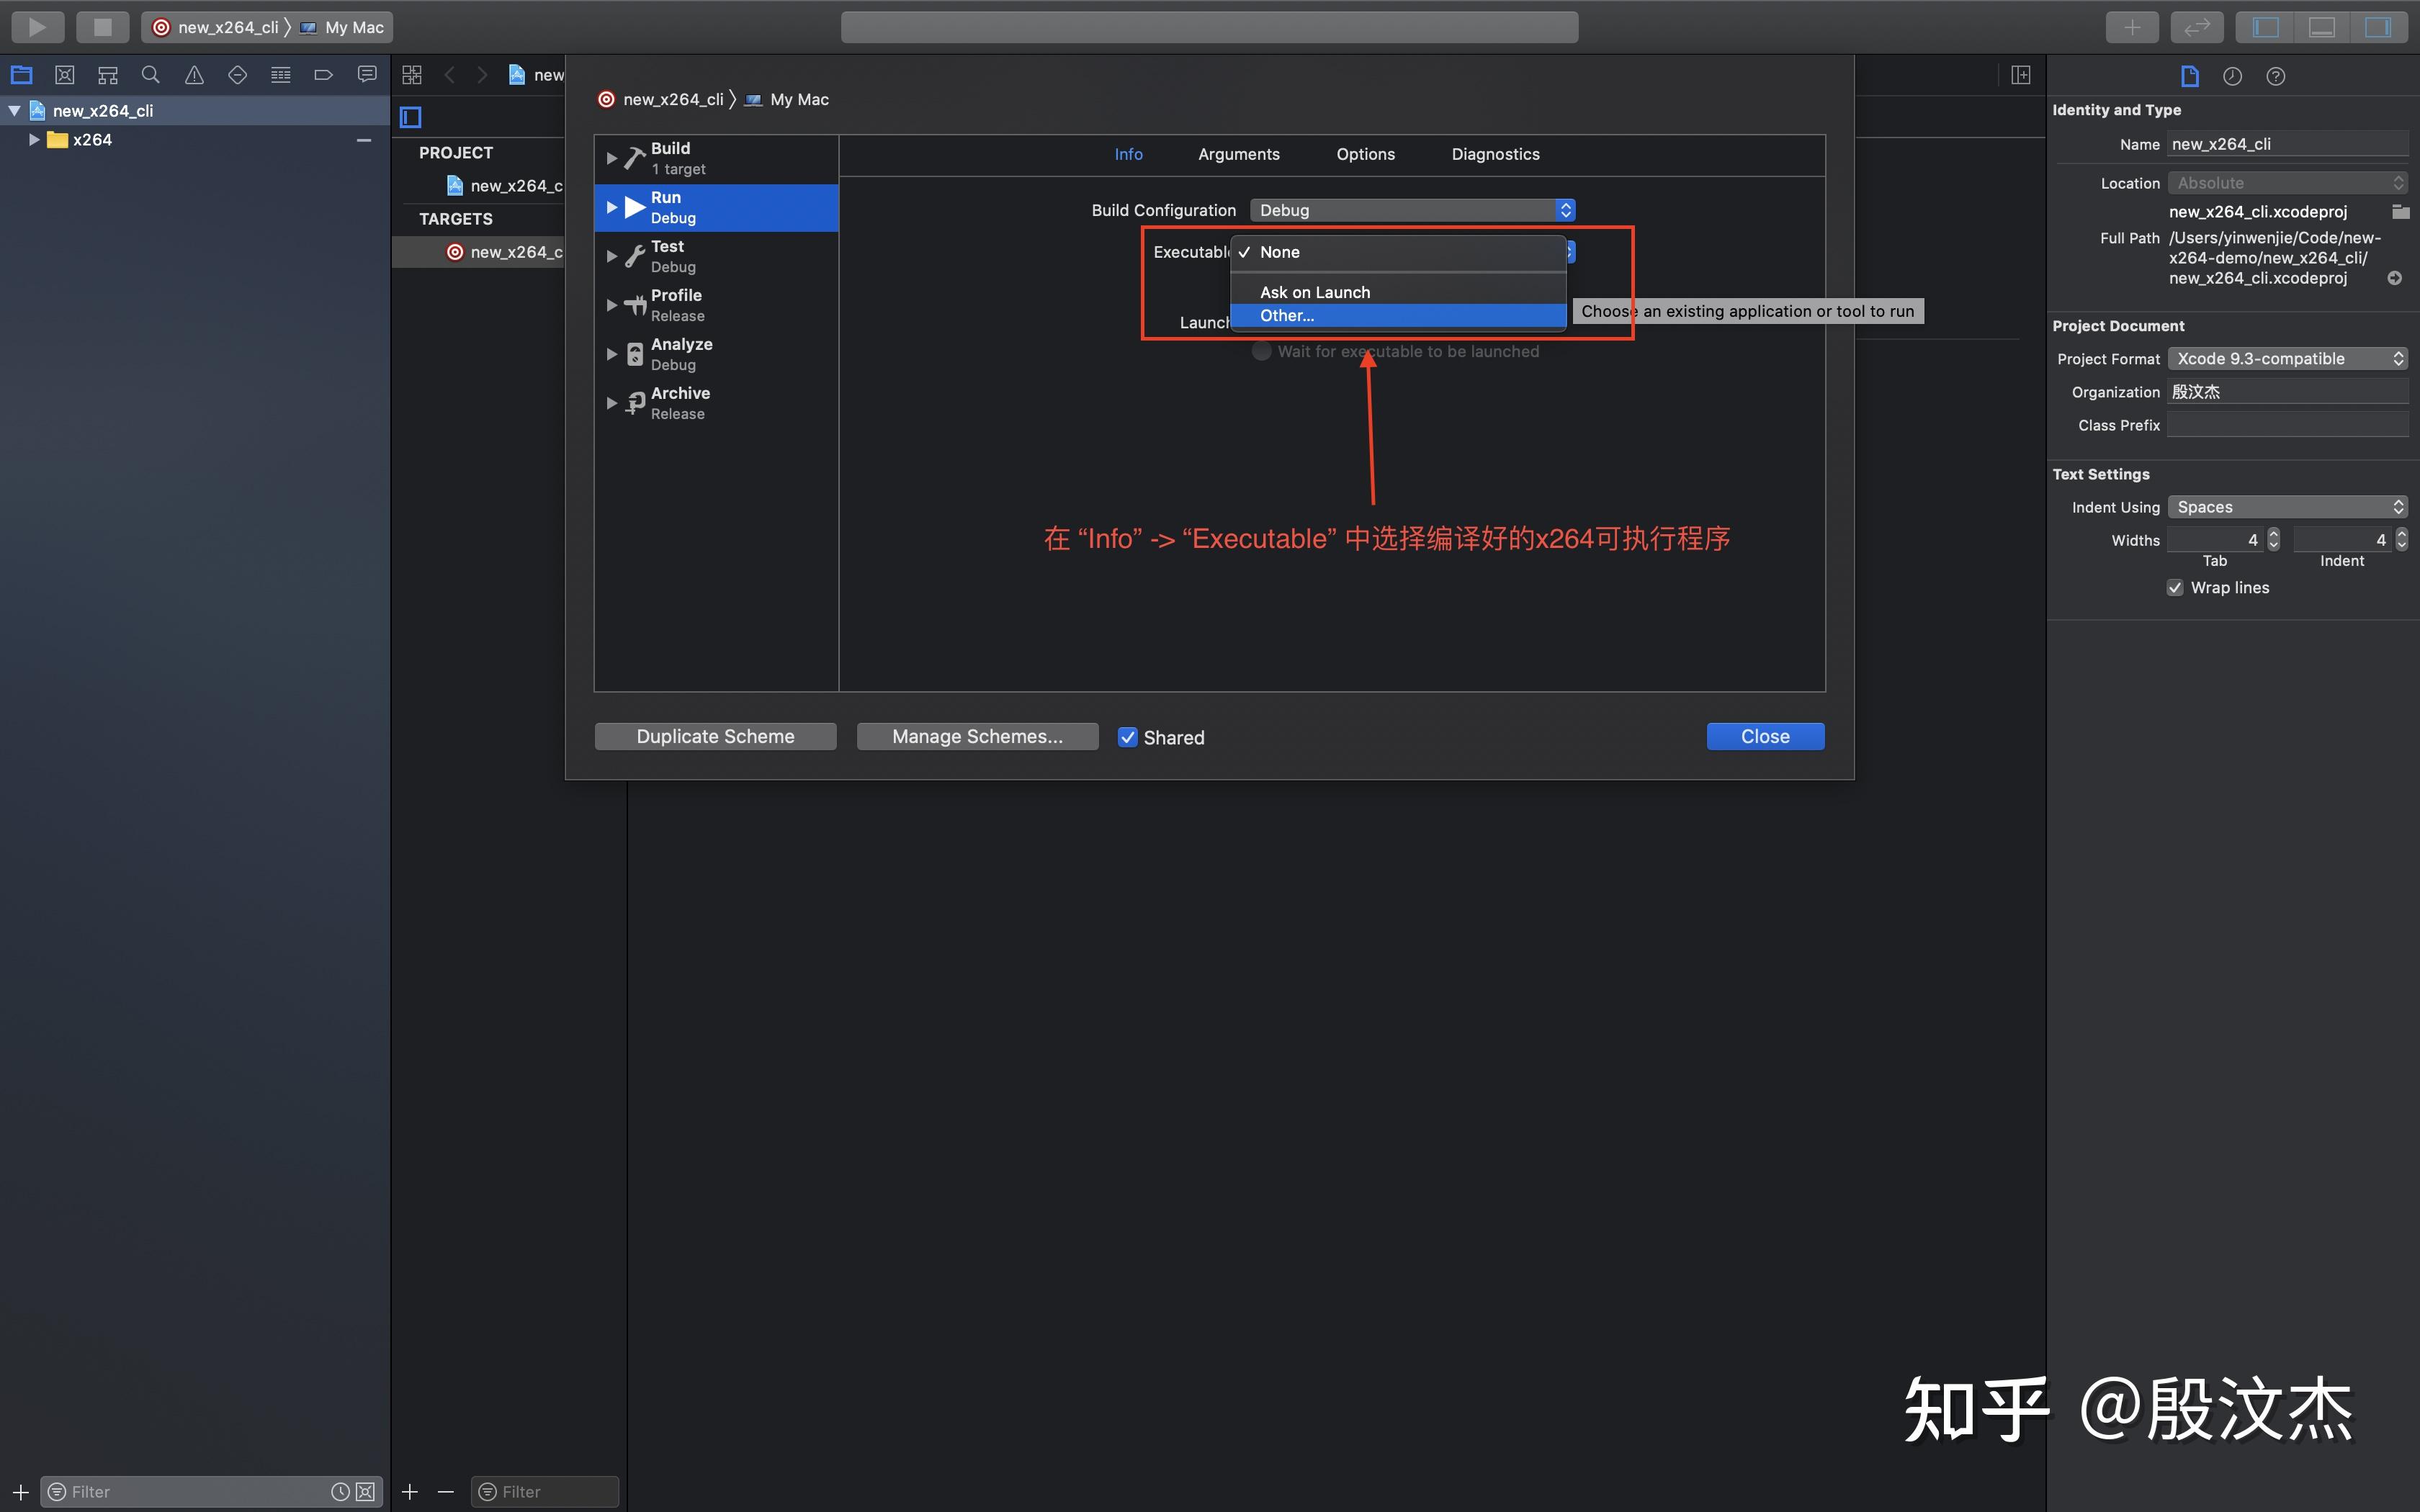Open the Find navigator magnifier icon
Viewport: 2420px width, 1512px height.
151,75
